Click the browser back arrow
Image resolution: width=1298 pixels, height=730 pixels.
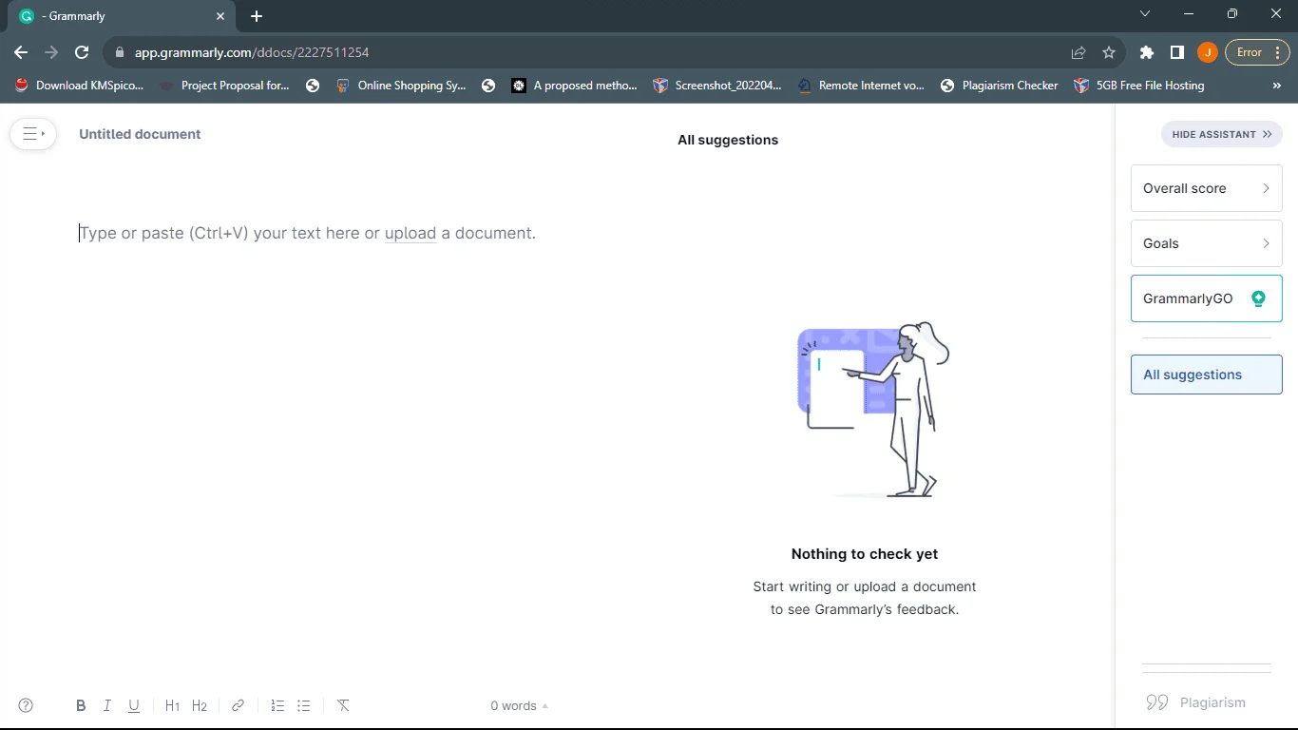point(21,52)
